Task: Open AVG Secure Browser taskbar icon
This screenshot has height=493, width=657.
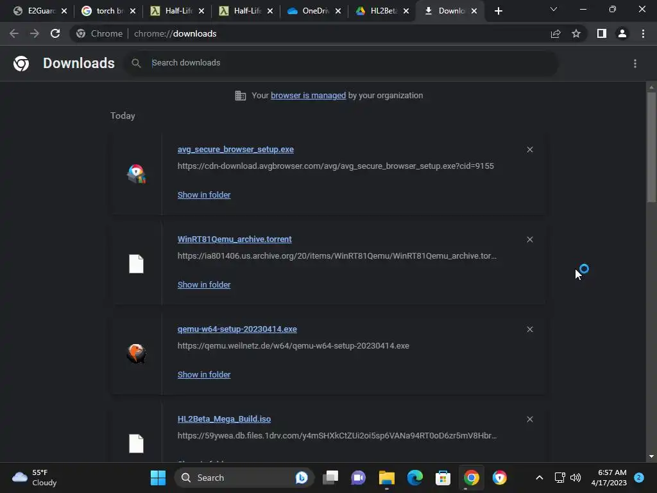Action: tap(499, 478)
